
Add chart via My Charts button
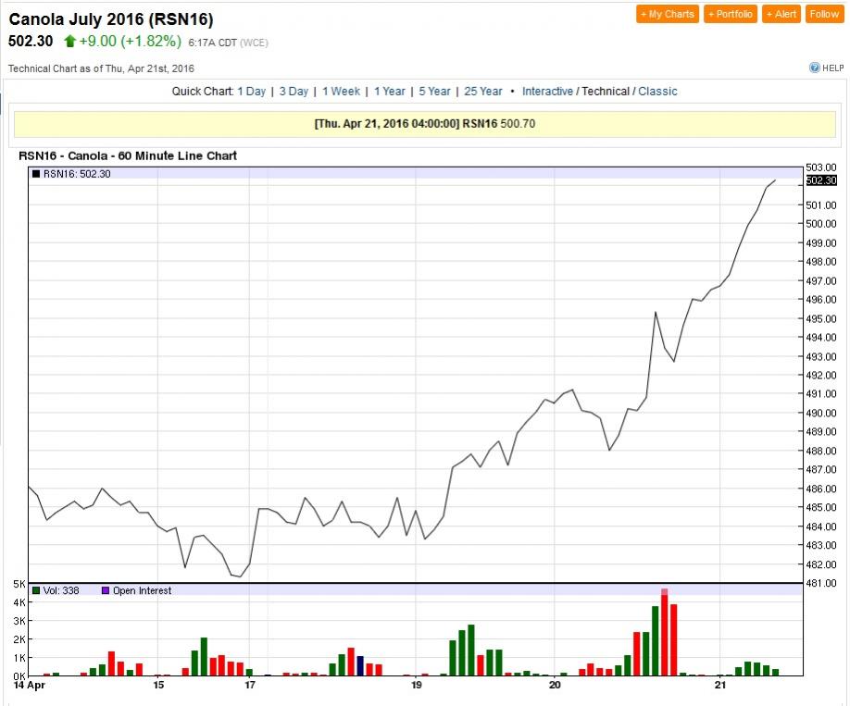(667, 14)
